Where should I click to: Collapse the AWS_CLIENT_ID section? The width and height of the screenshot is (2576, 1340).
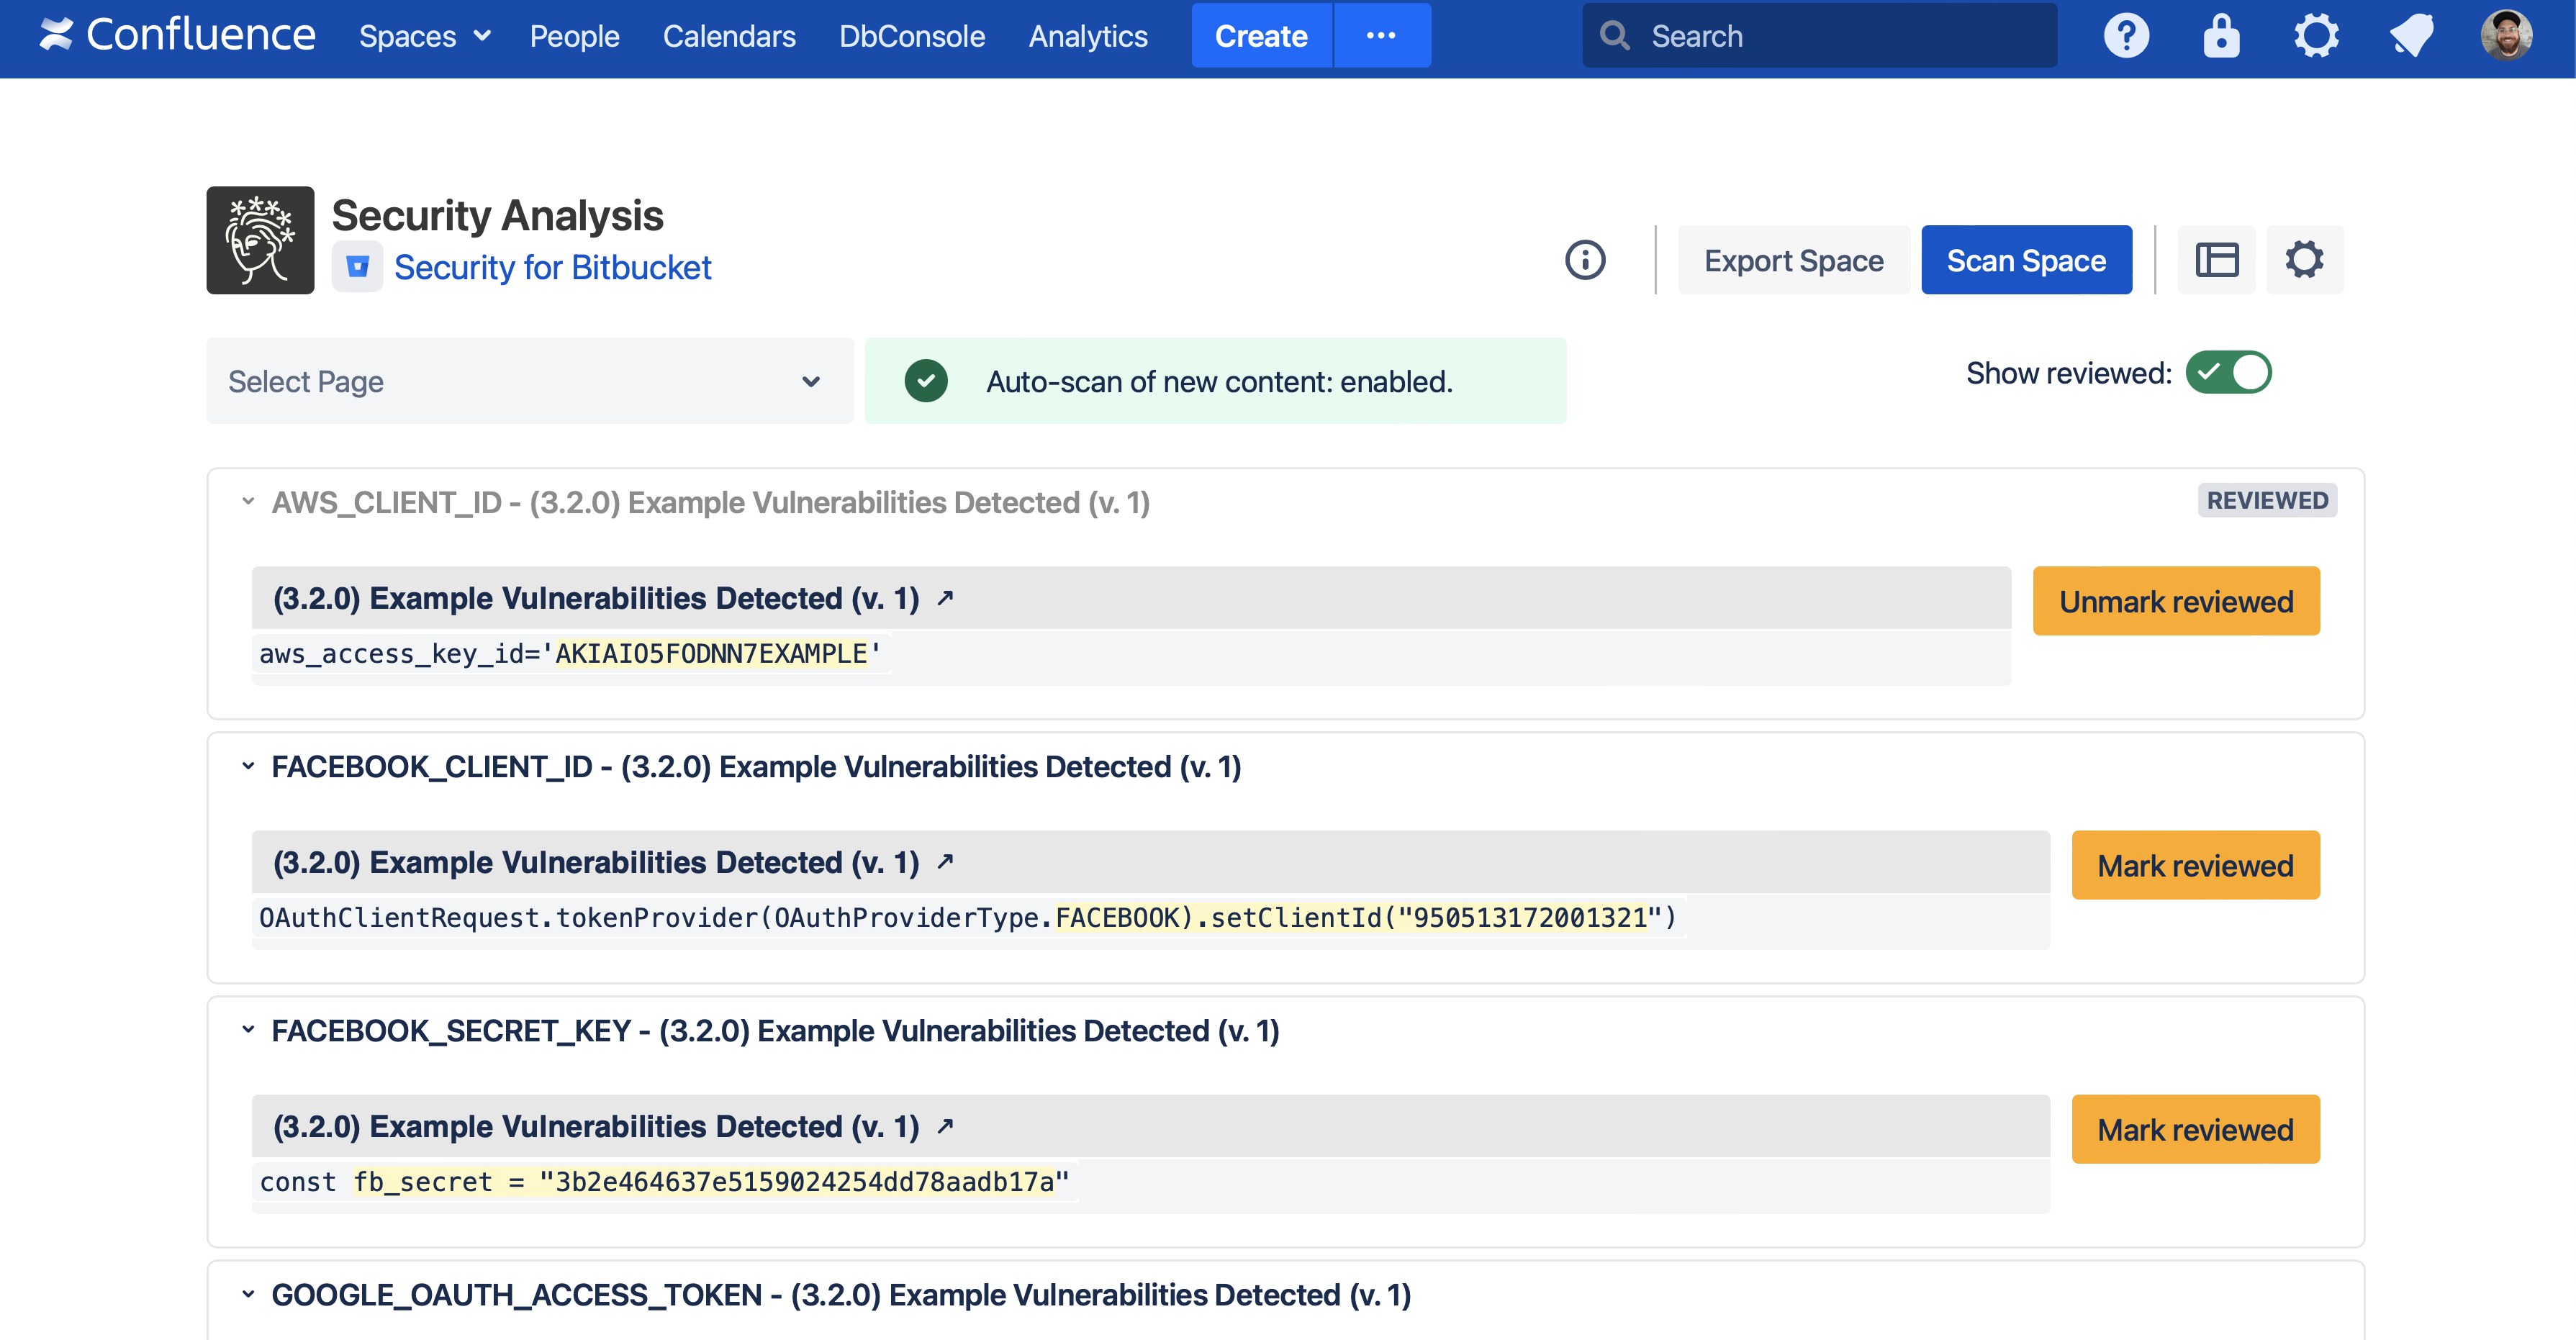point(248,502)
